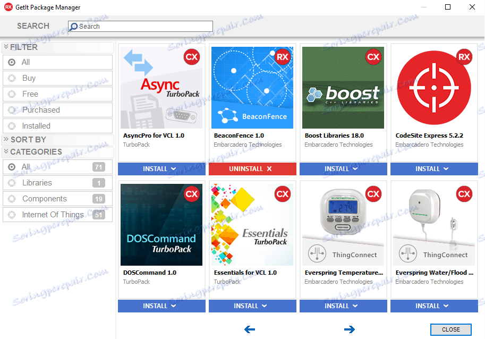Open Install dropdown for Everspring Temperature

point(343,306)
